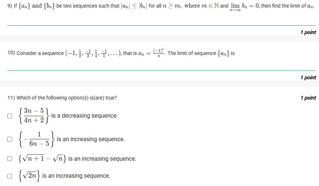Select the √(n+1)−√n increasing sequence checkbox
319x186 pixels.
click(x=9, y=158)
